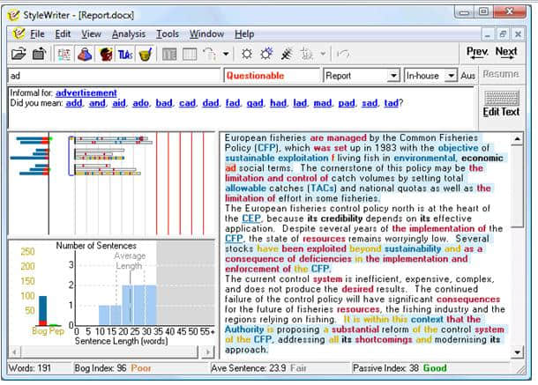Open the dropdown beside curved arrow icon

226,54
